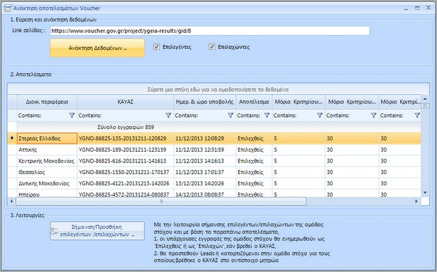Screen dimensions: 437x272
Task: Sort by the ΚΑΥΑΣ column header
Action: [125, 101]
